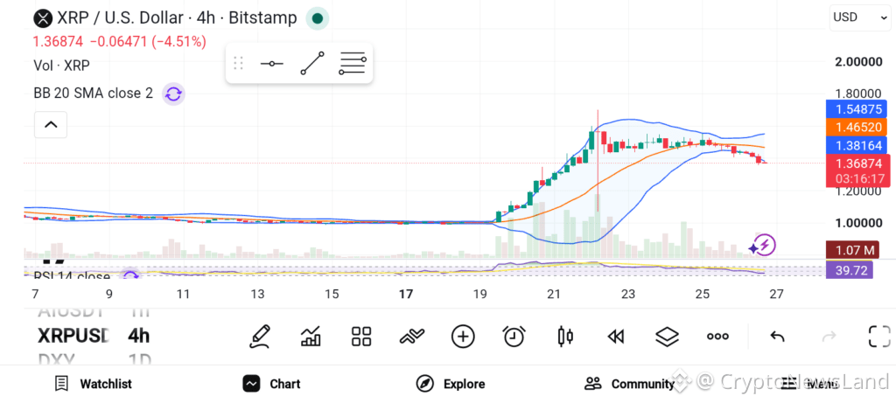Open the candlestick chart type icon
This screenshot has width=896, height=403.
[x=565, y=337]
